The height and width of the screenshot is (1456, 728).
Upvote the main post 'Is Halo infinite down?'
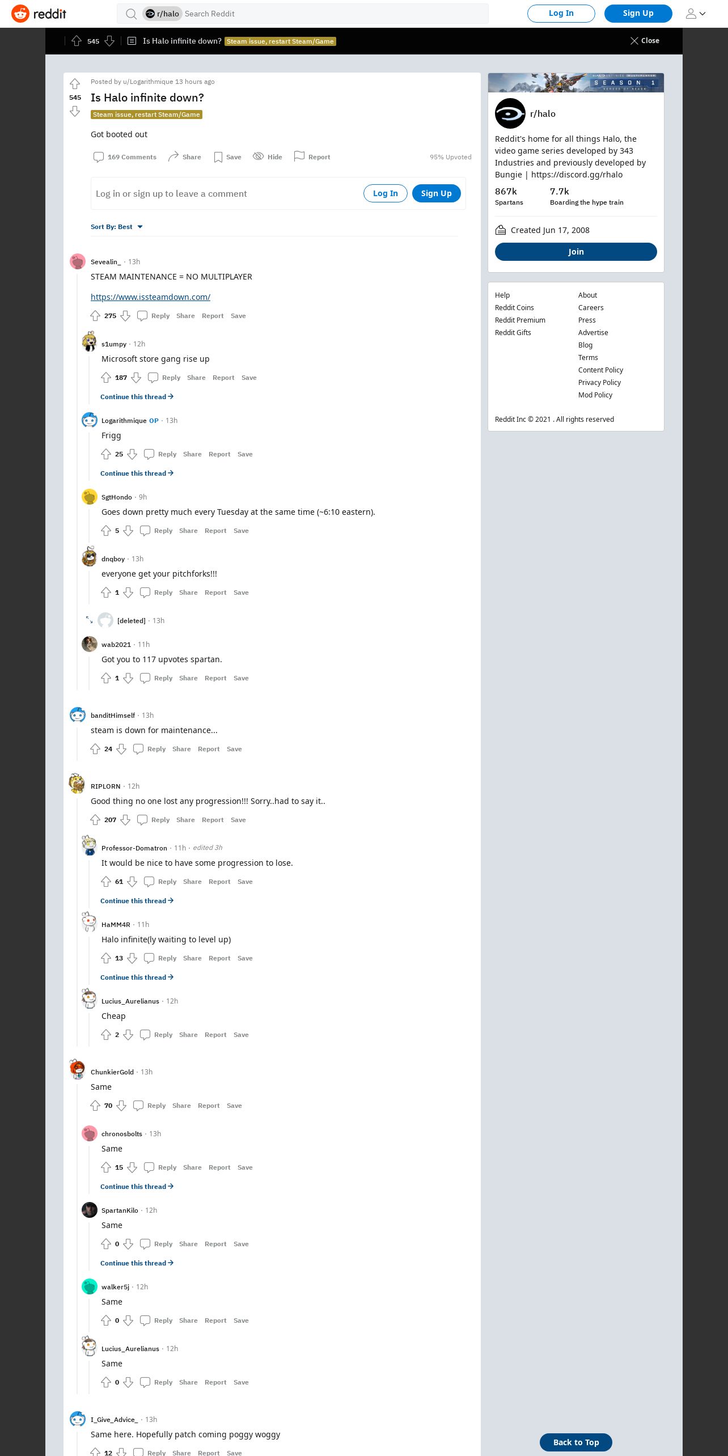click(75, 84)
